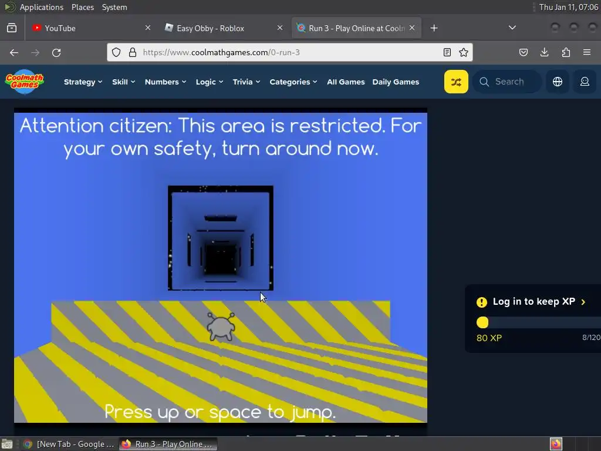This screenshot has width=601, height=451.
Task: Click the 'Attention citizen' warning message
Action: pos(221,137)
